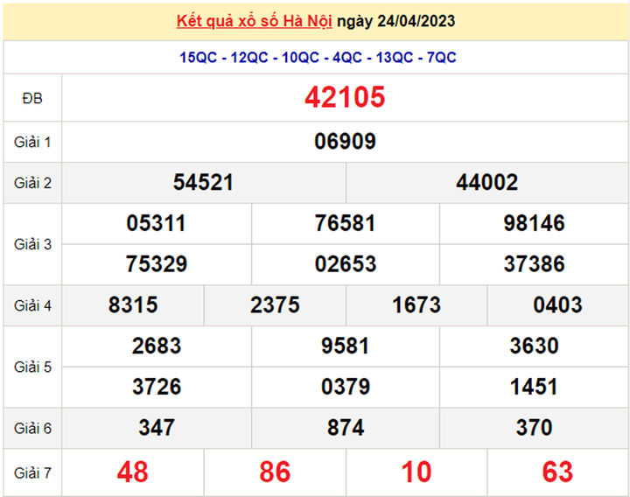Select Giải 6 number 370
Image resolution: width=630 pixels, height=497 pixels.
(535, 428)
